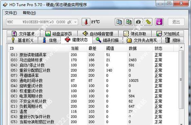Click the copy text to clipboard icon

[x=119, y=22]
